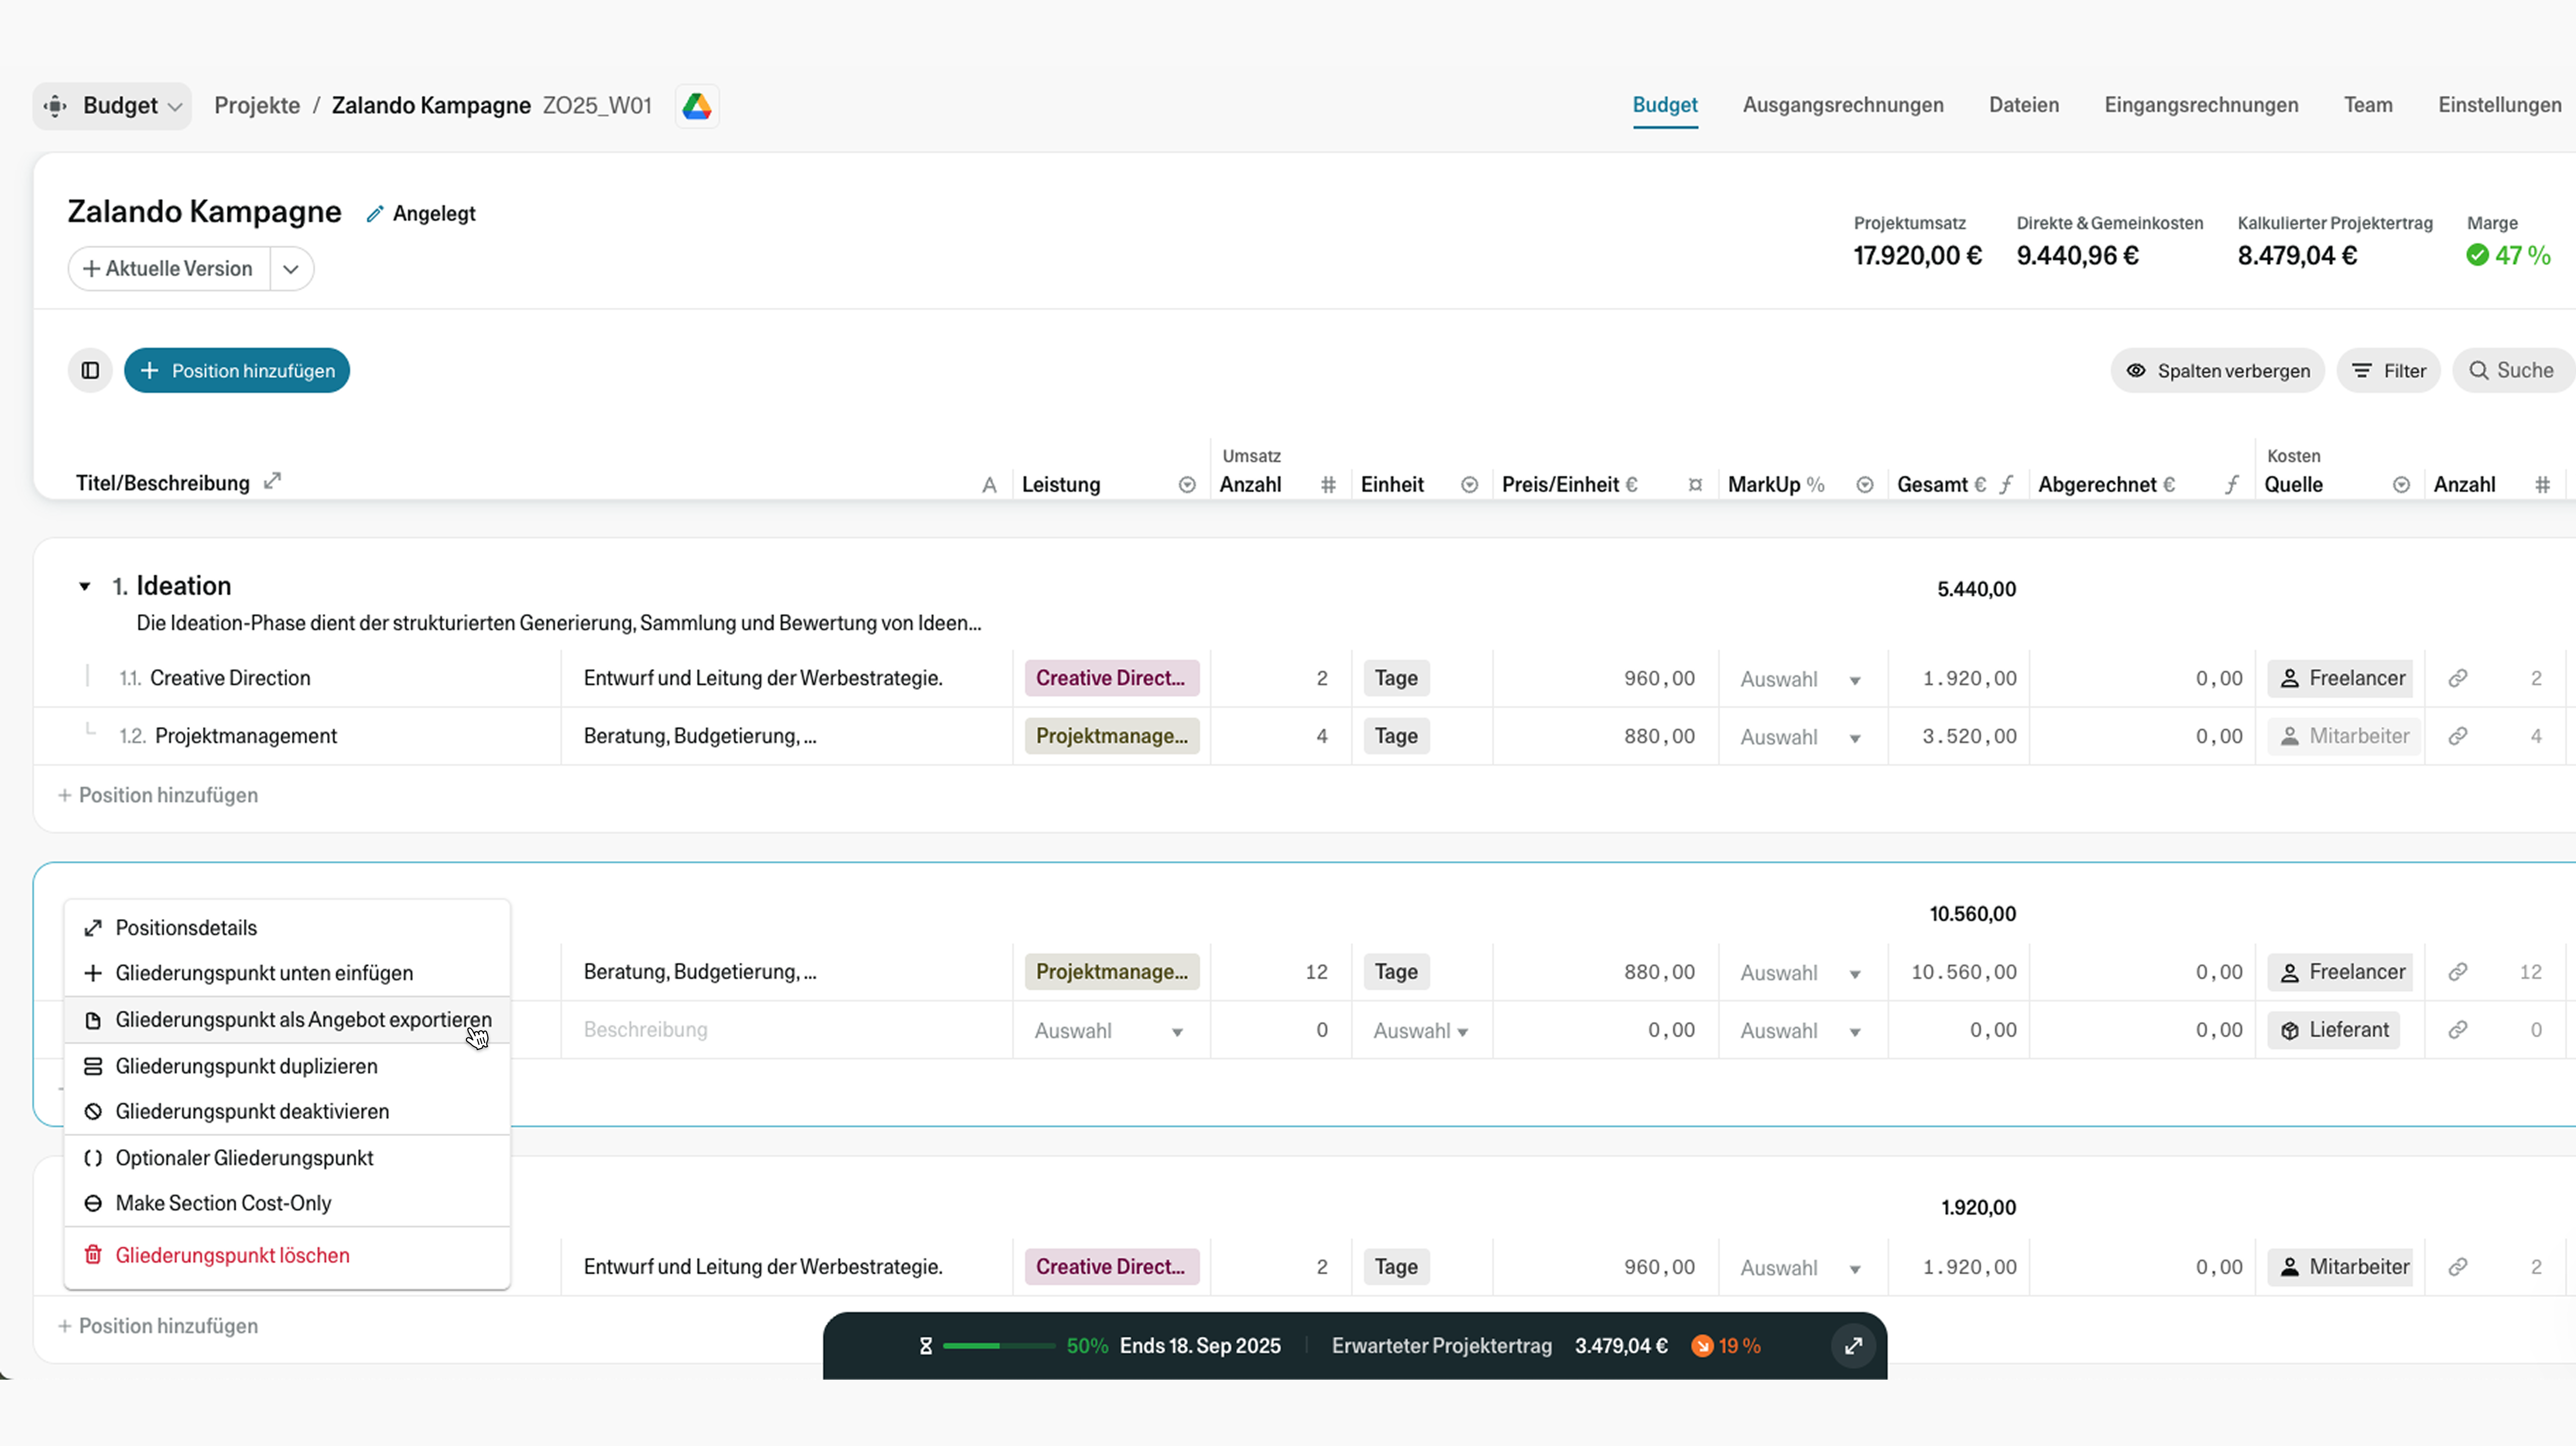The width and height of the screenshot is (2576, 1446).
Task: Click the blue Position hinzufügen button
Action: pyautogui.click(x=237, y=371)
